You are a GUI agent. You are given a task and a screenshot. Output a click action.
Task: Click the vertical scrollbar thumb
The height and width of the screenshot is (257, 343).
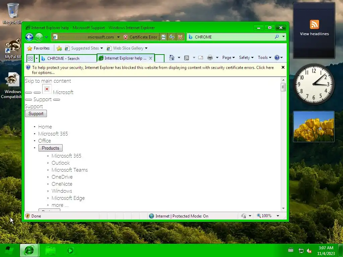point(283,87)
